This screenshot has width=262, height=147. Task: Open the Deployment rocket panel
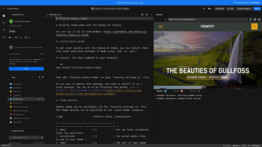pyautogui.click(x=4, y=30)
